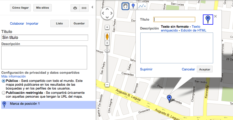Focus the map title field Sin título
This screenshot has width=233, height=120.
[x=45, y=38]
